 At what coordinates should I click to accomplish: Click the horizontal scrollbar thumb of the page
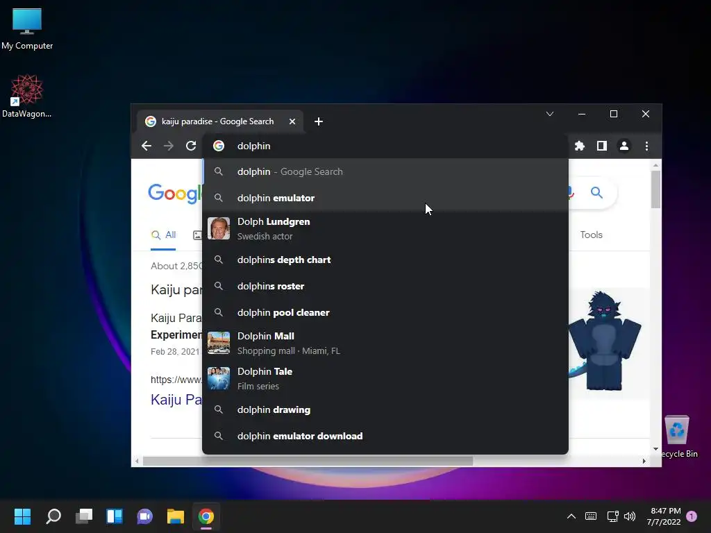(x=308, y=461)
